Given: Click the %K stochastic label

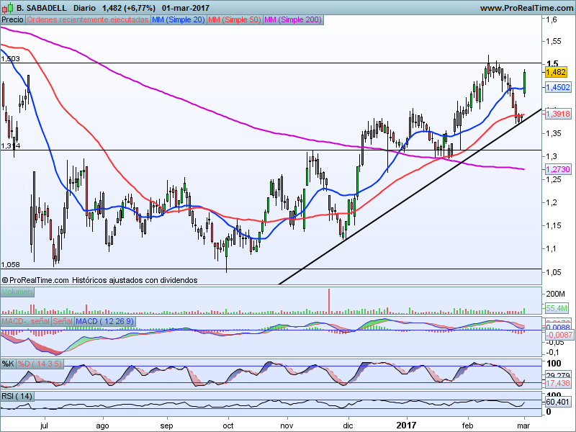Looking at the screenshot, I should [8, 364].
